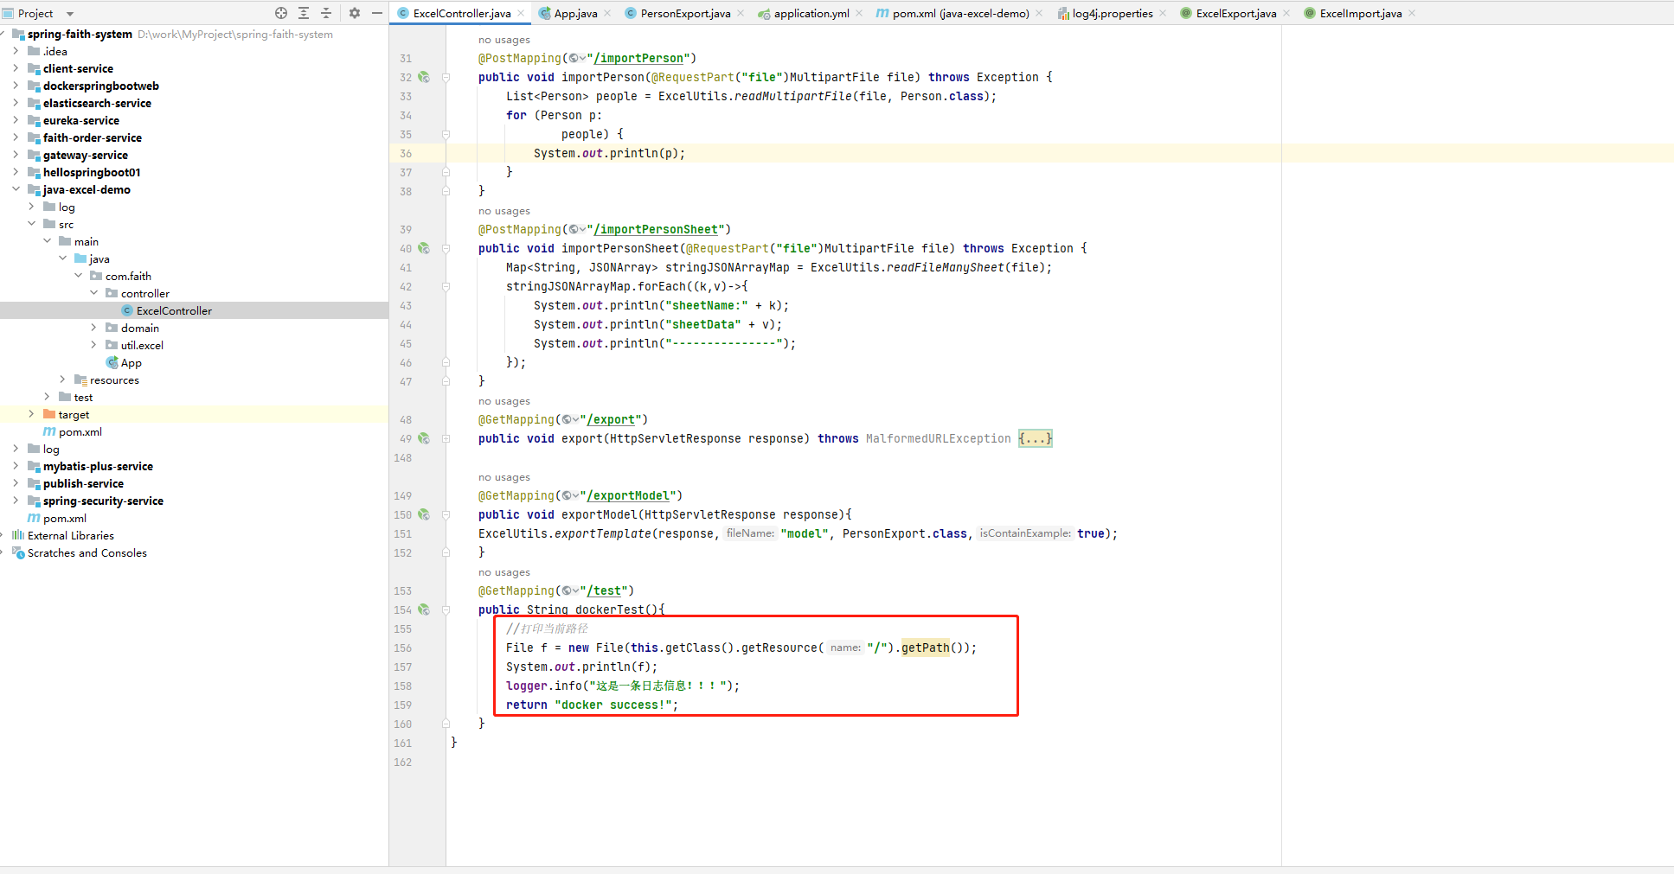Click the Collapse All icon in Project panel
This screenshot has height=874, width=1674.
(326, 13)
